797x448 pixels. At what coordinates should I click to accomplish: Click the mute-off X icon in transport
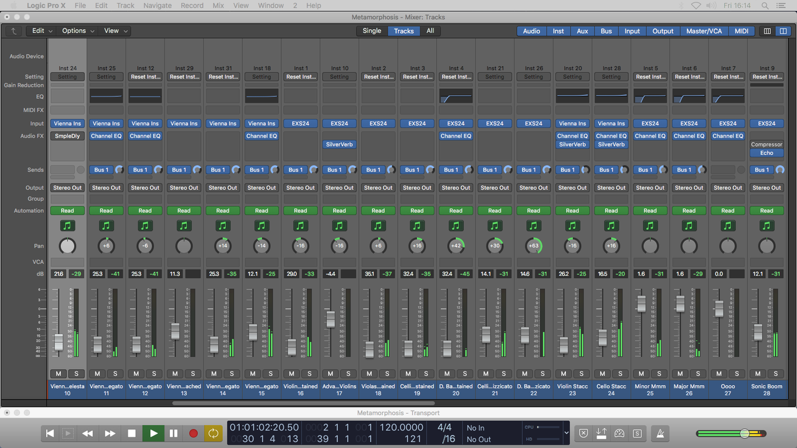point(583,434)
